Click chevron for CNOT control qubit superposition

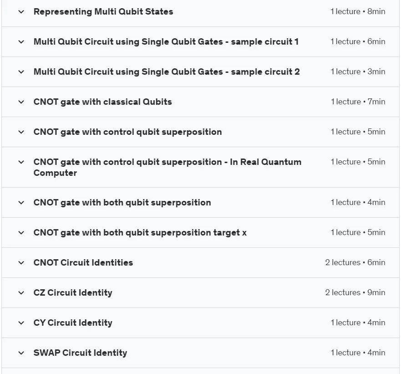click(21, 132)
